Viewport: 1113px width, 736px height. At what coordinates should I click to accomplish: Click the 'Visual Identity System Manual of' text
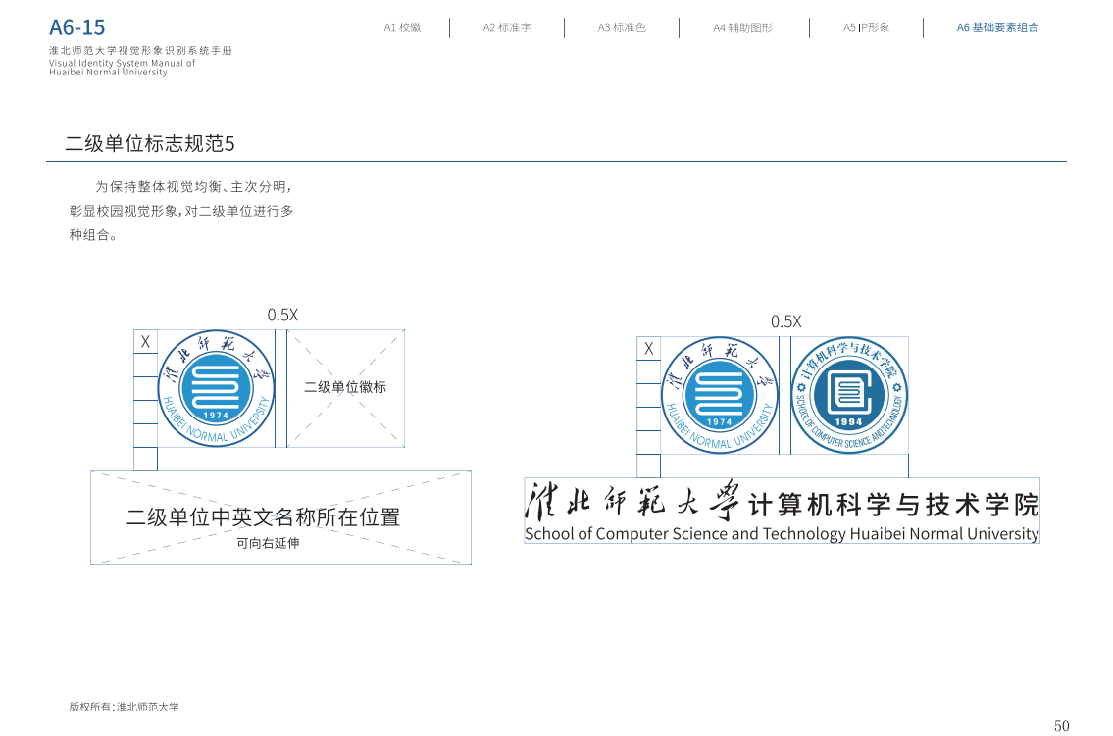click(123, 63)
